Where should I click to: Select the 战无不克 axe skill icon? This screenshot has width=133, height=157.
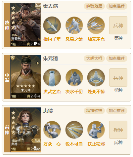tap(96, 25)
